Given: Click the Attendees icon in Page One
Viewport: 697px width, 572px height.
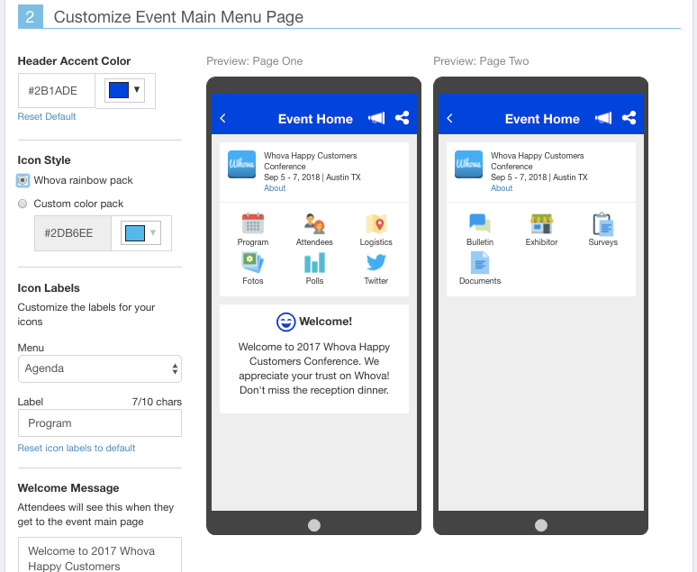Looking at the screenshot, I should coord(314,224).
